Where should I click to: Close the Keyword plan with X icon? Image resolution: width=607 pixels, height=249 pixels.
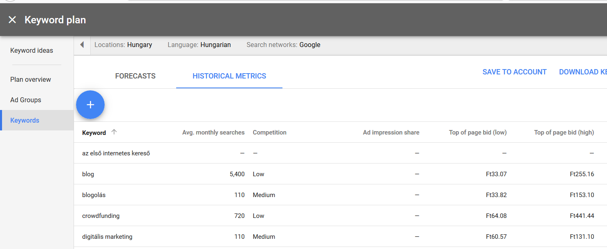tap(12, 20)
